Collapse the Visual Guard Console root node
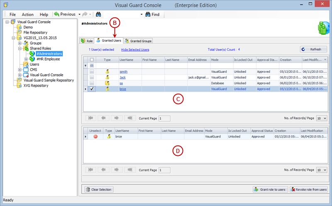332x206 pixels. [x=7, y=22]
